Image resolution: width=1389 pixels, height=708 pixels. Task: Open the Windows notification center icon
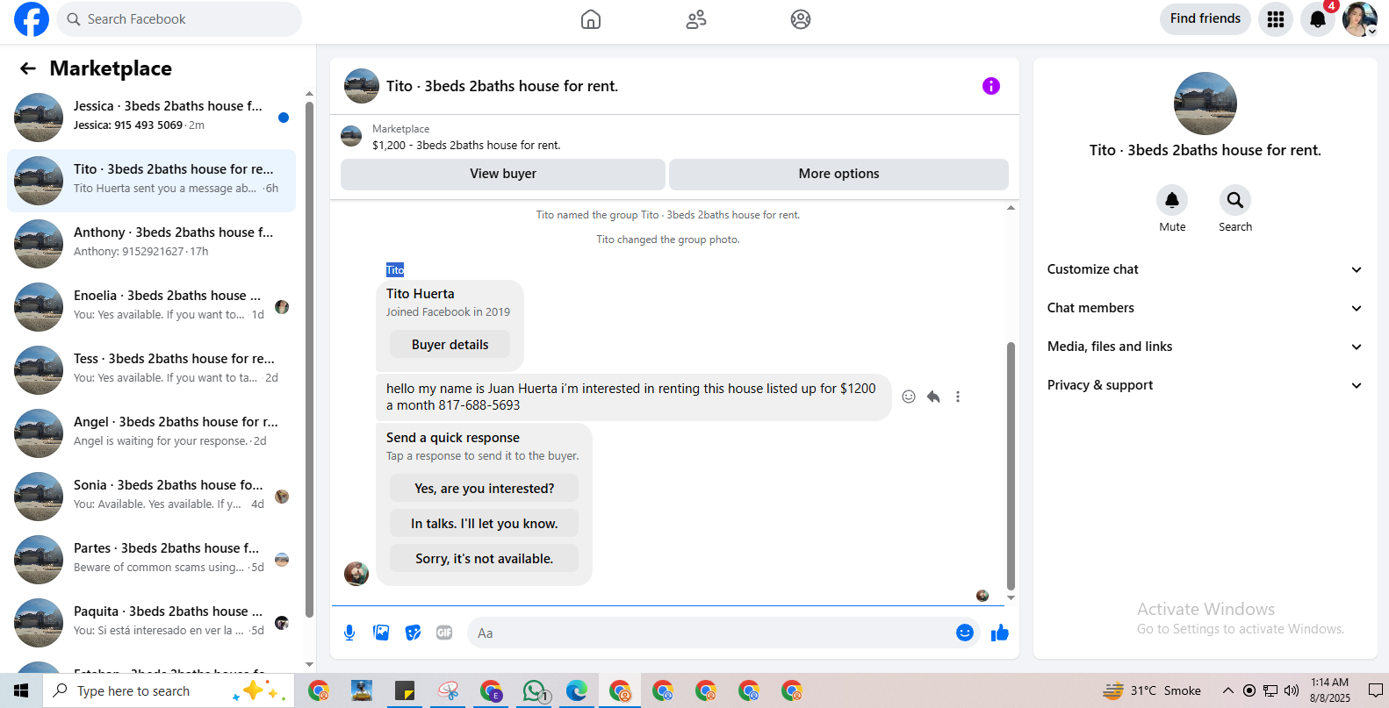click(1375, 690)
